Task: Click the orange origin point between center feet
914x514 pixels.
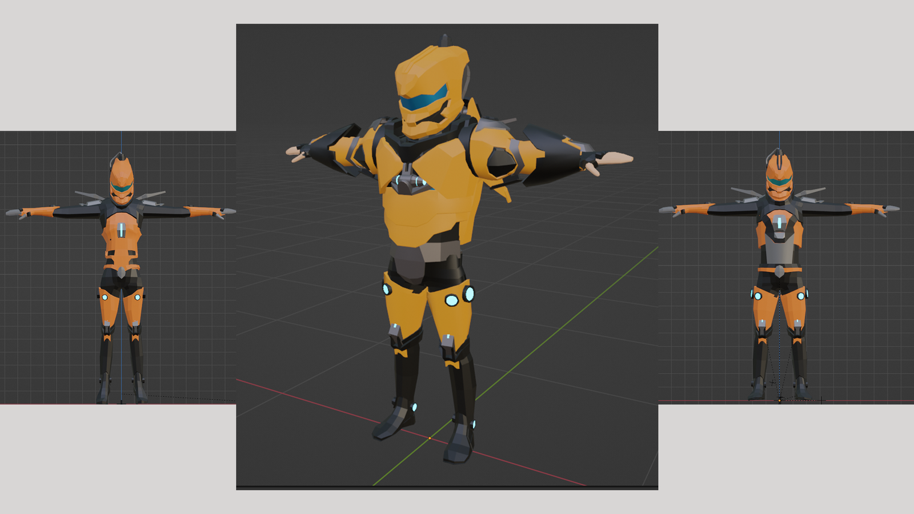Action: [430, 438]
